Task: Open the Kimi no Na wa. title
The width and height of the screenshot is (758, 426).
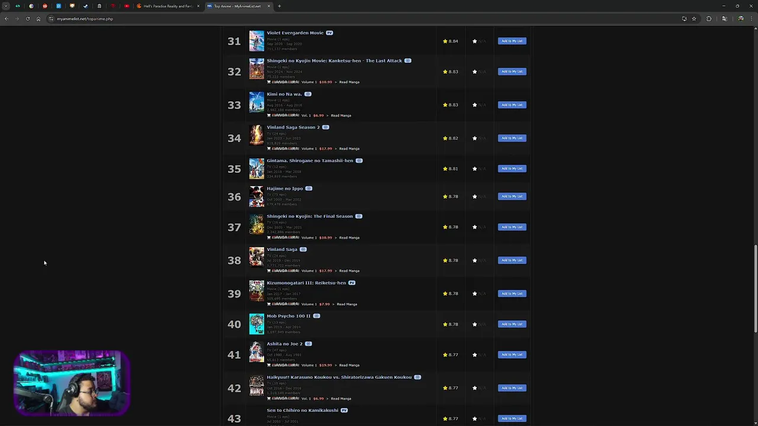Action: [284, 94]
